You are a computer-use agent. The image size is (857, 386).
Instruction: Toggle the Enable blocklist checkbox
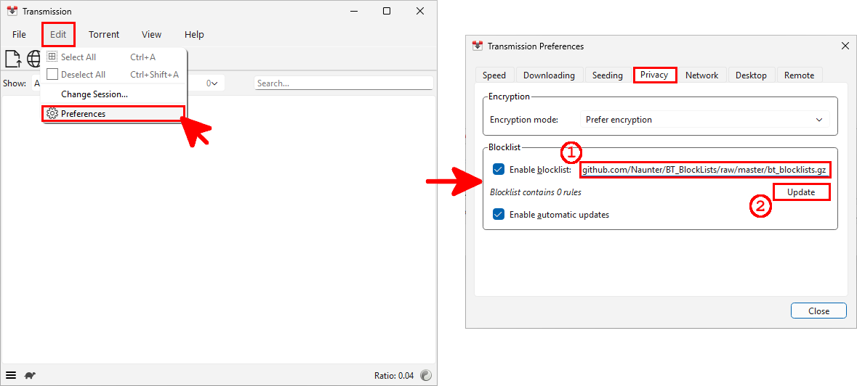499,170
